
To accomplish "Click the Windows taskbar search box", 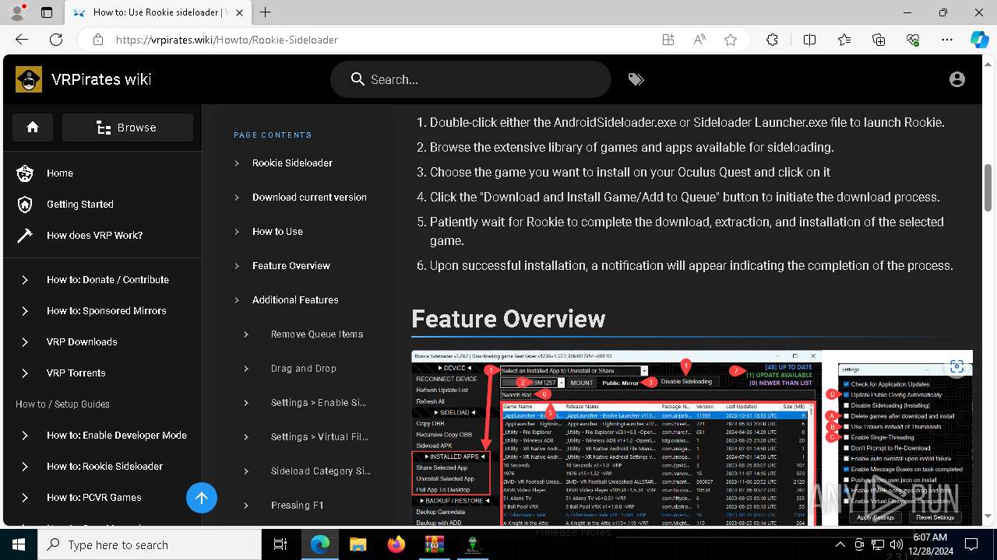I will click(x=150, y=544).
